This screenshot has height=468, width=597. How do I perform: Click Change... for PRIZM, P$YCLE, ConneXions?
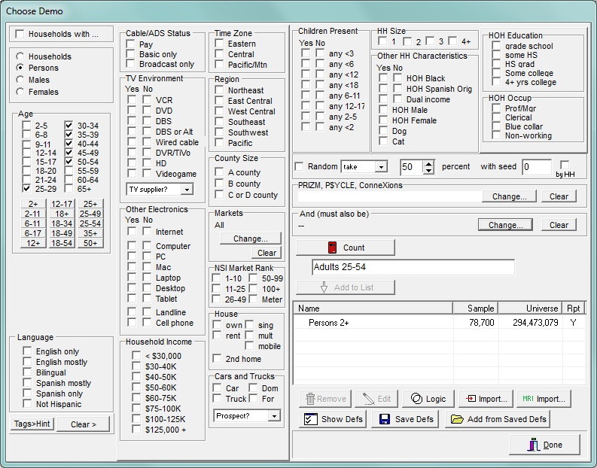point(509,196)
